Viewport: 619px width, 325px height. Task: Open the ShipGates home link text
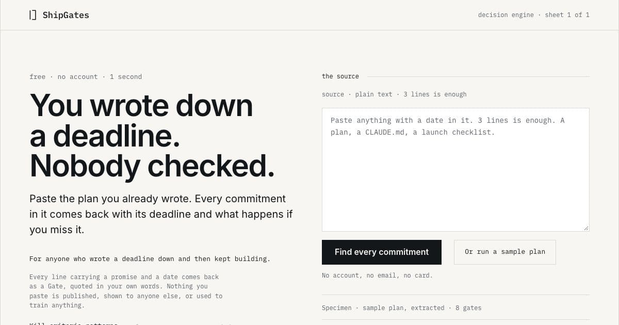[x=66, y=15]
